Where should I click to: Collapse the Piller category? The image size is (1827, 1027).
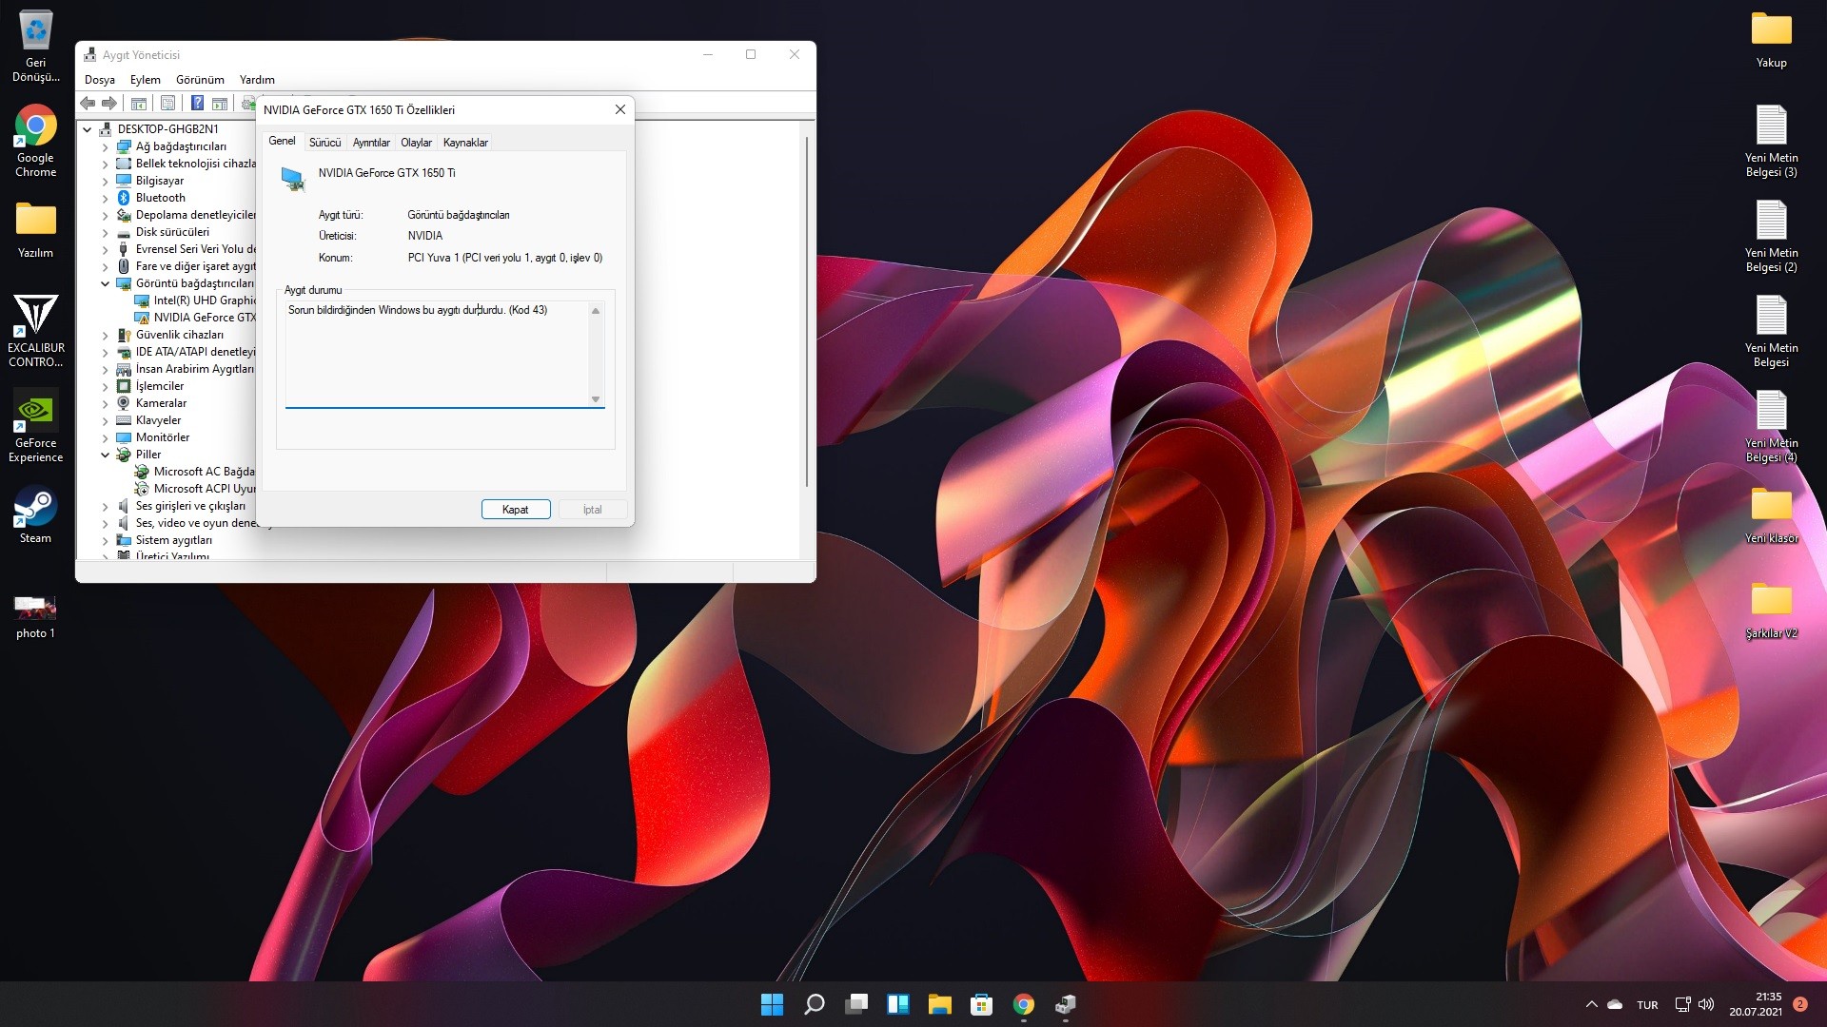[106, 455]
